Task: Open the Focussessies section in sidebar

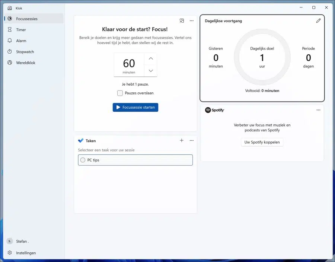Action: (34, 19)
